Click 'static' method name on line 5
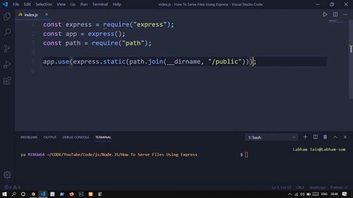Viewport: 353px width, 198px height. [114, 62]
